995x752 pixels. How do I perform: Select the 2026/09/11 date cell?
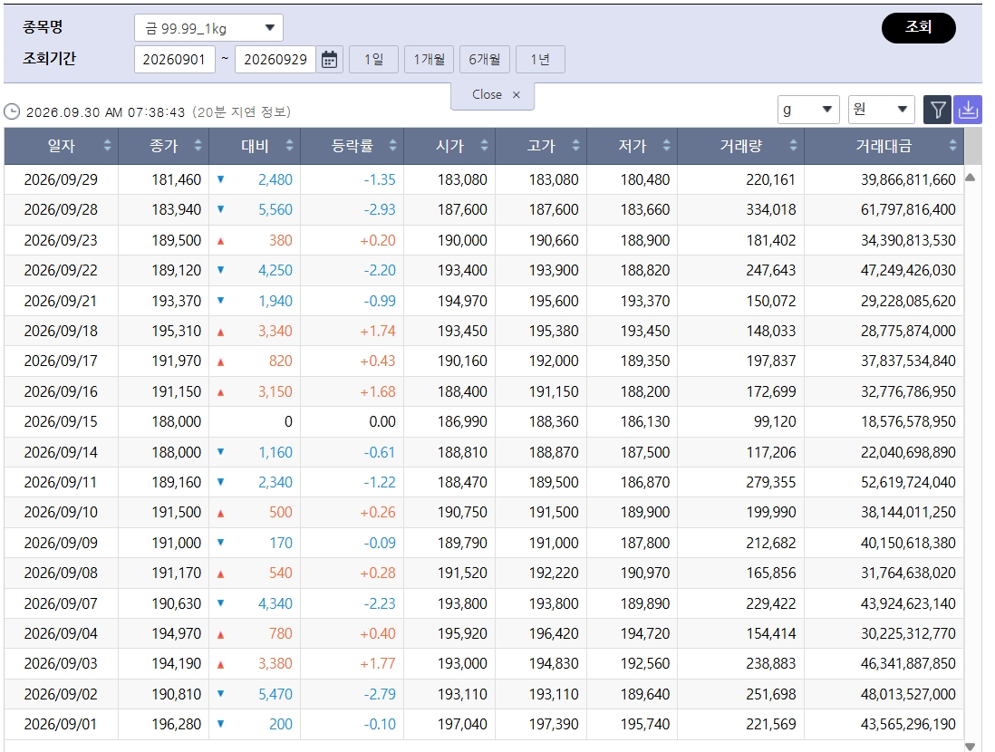pyautogui.click(x=61, y=482)
